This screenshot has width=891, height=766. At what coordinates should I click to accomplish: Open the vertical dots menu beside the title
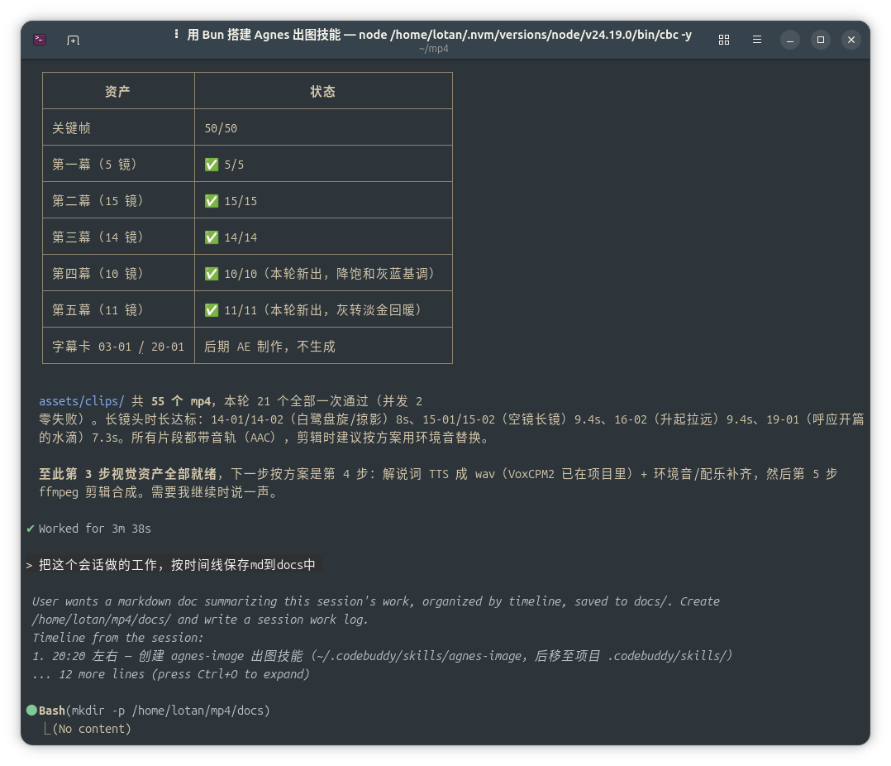coord(176,34)
